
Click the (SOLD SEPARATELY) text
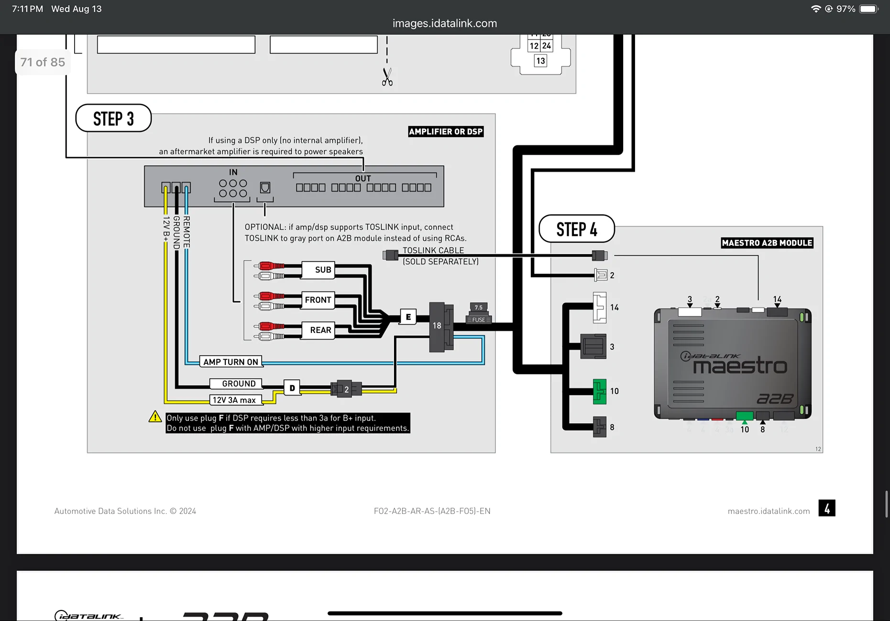[x=440, y=261]
